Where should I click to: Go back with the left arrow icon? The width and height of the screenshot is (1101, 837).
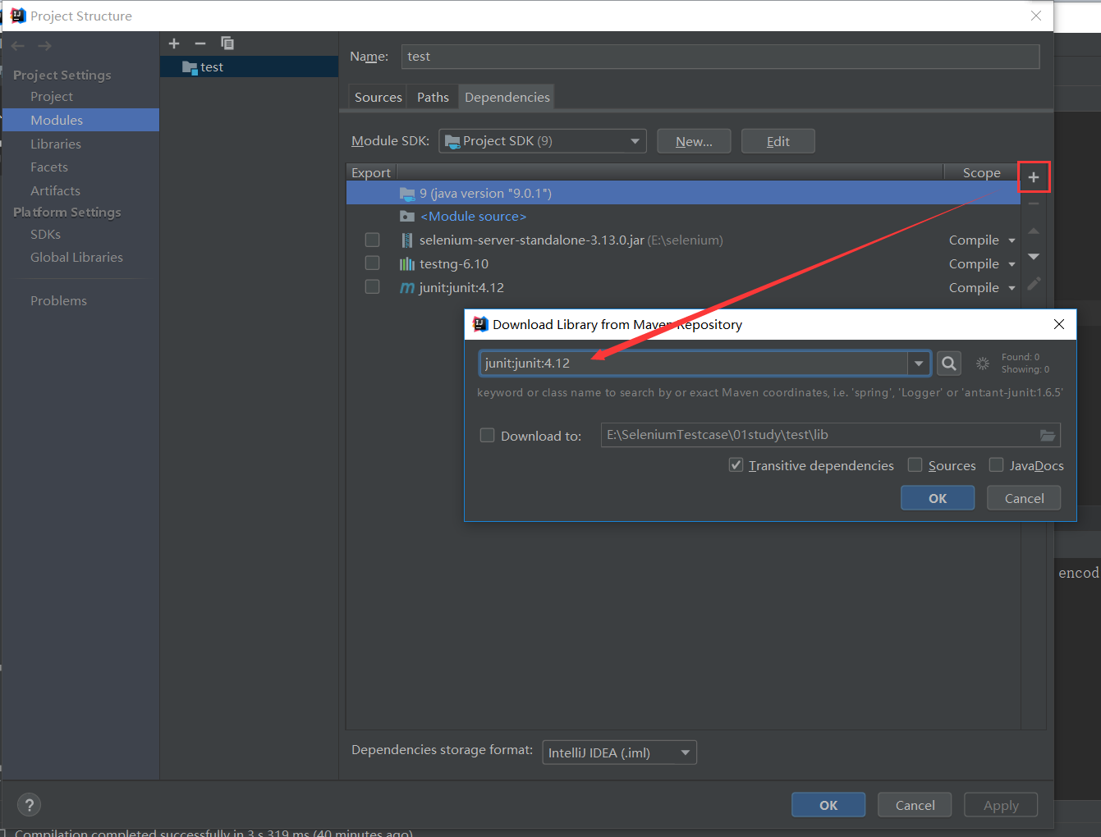click(x=18, y=46)
